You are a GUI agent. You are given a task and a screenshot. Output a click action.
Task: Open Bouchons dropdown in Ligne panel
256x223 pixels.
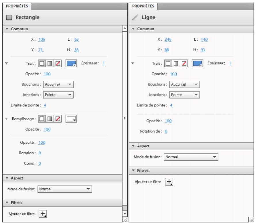pos(184,84)
